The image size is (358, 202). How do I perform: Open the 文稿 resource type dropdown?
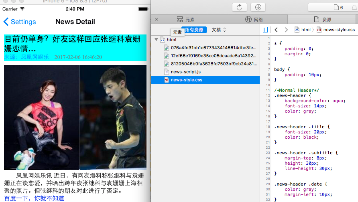tap(219, 30)
